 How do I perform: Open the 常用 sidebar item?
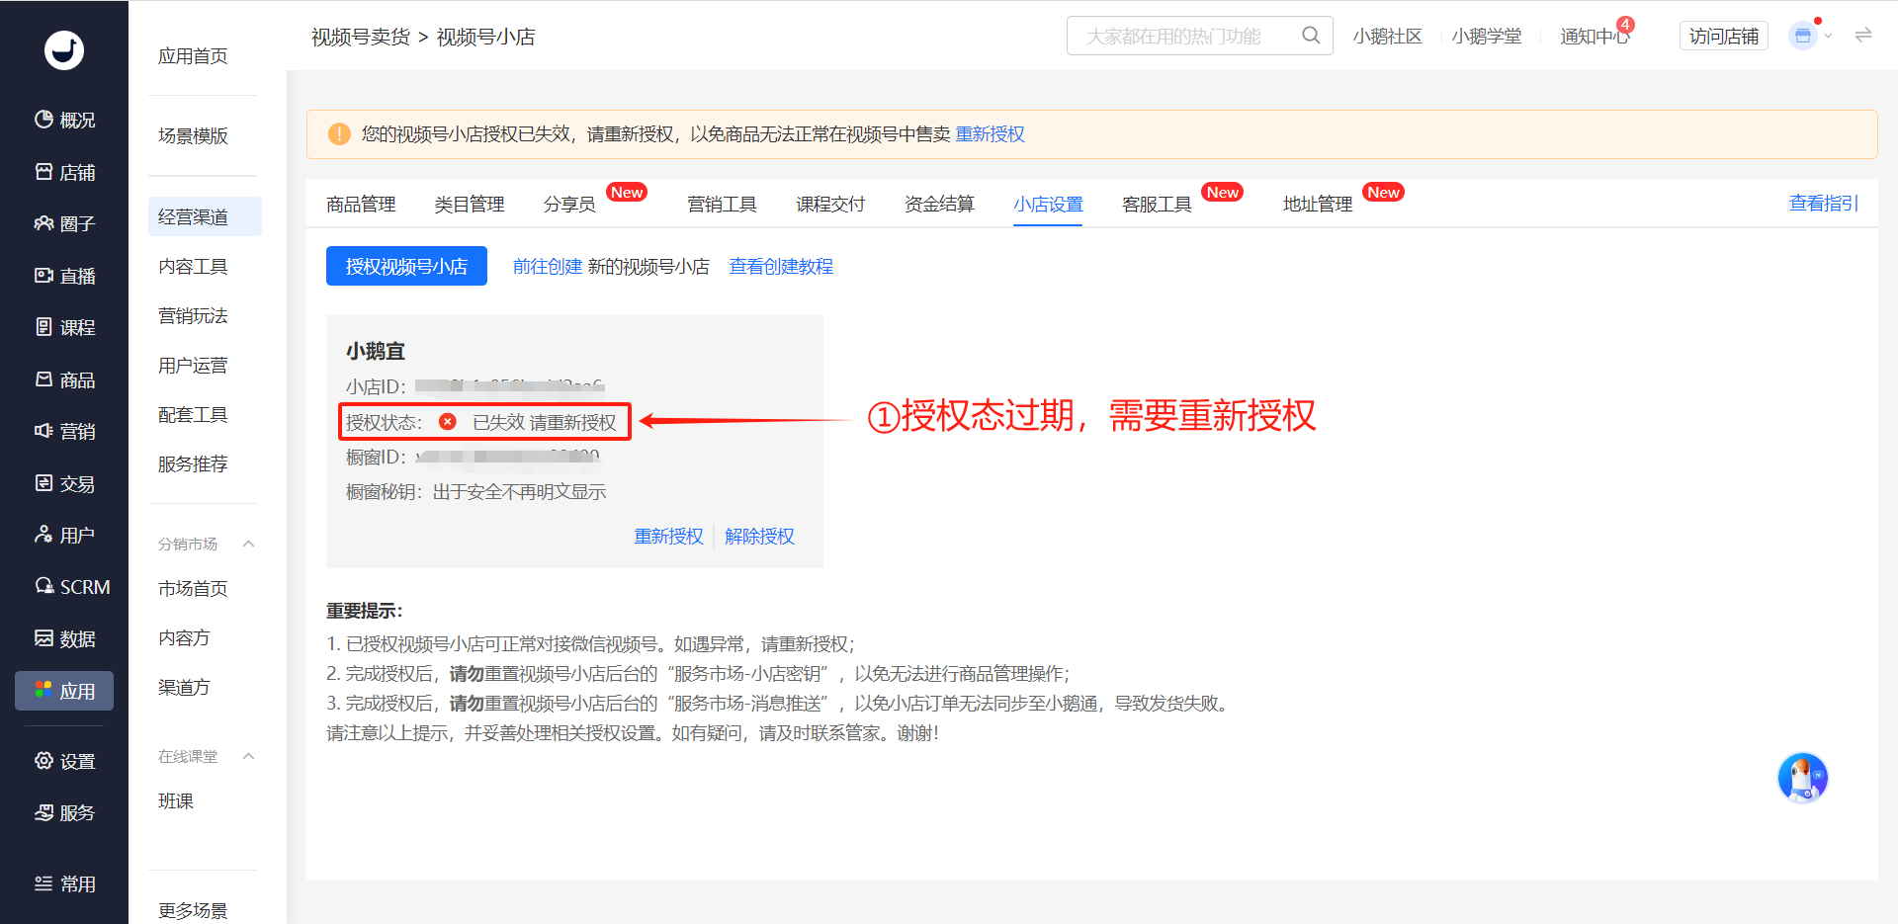pos(64,883)
